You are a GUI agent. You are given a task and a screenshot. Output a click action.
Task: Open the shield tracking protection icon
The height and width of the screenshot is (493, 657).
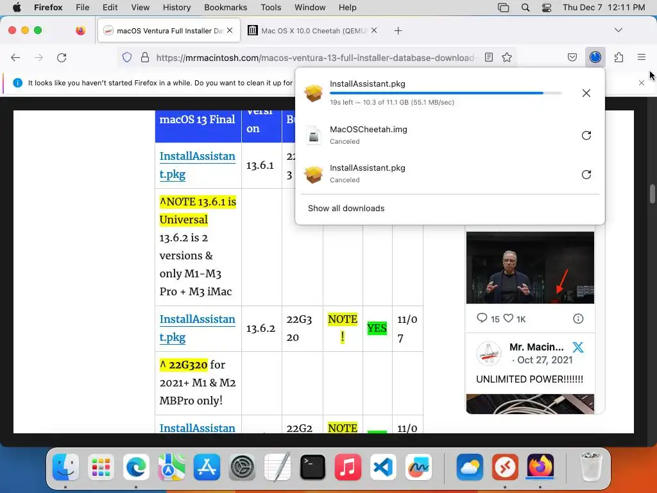point(127,57)
